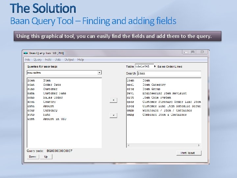Select the Country field row

coord(65,102)
